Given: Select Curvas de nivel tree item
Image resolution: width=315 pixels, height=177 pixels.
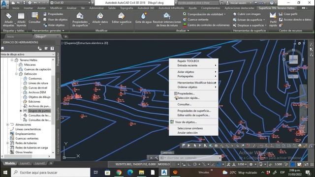Looking at the screenshot, I should [38, 88].
